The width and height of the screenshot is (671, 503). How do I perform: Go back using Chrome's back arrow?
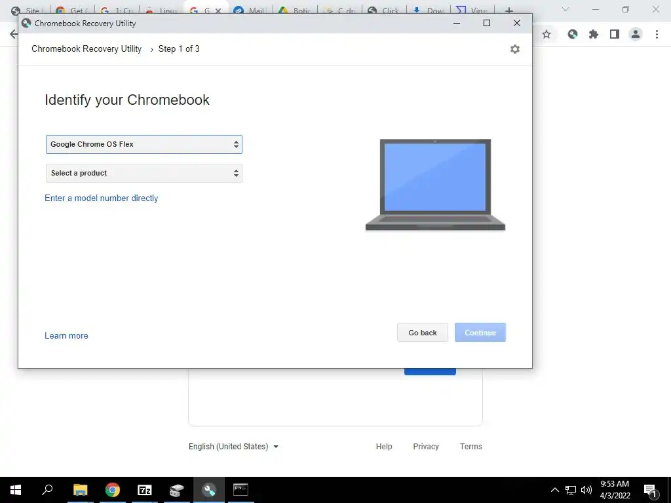tap(13, 34)
